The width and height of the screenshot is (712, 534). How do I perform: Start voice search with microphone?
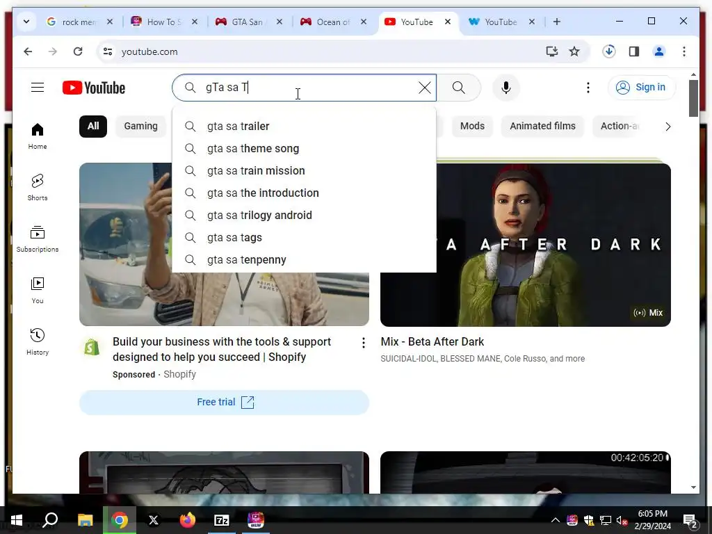point(506,87)
